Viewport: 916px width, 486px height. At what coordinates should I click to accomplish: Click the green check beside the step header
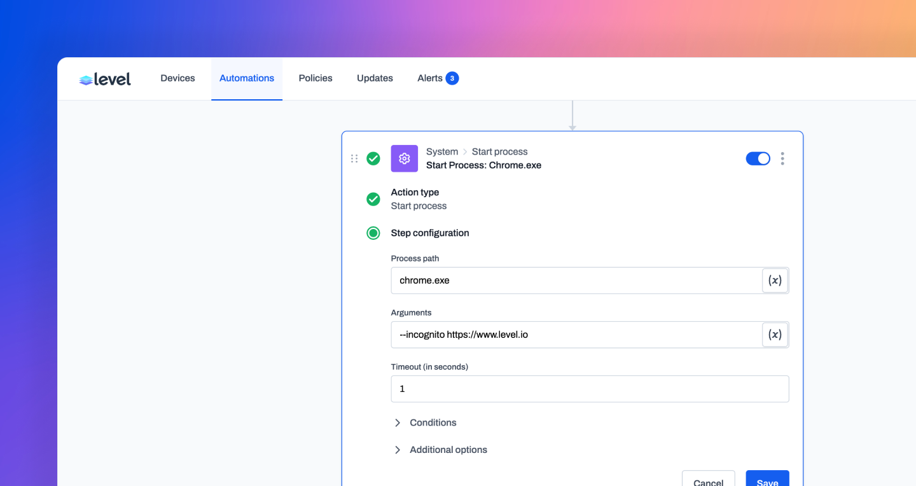[373, 158]
